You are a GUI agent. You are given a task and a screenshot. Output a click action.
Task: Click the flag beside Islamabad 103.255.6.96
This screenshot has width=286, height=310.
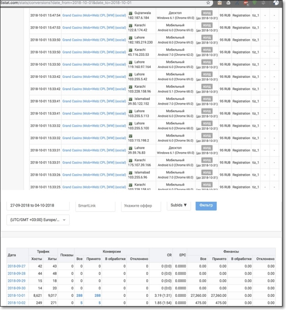(x=131, y=173)
